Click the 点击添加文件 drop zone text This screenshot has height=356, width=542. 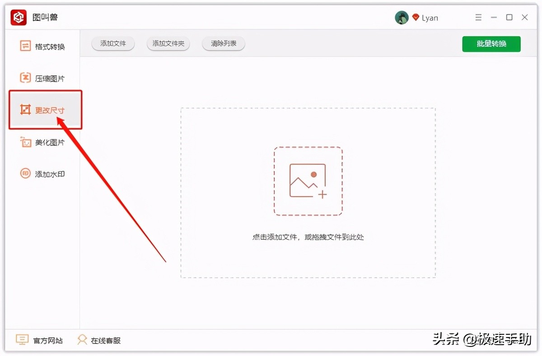(x=308, y=237)
